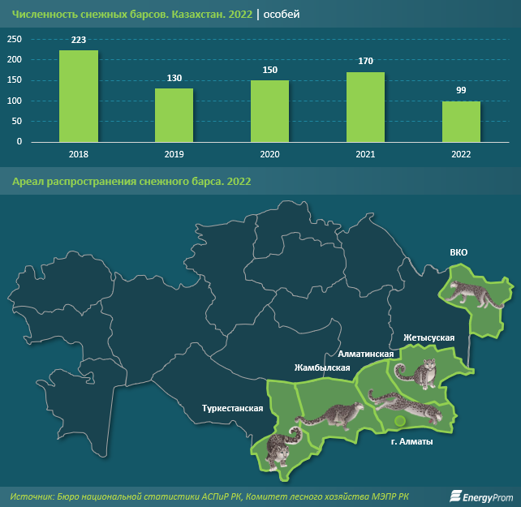
Task: Click the walking leopard in Жамбылская region
Action: point(329,417)
